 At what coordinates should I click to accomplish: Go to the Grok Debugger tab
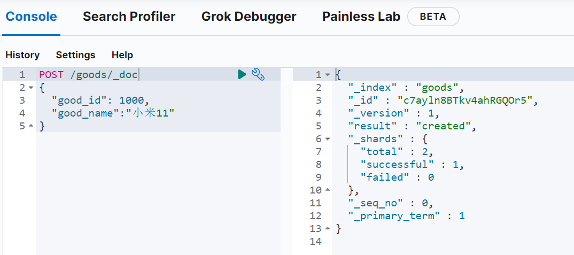(249, 17)
